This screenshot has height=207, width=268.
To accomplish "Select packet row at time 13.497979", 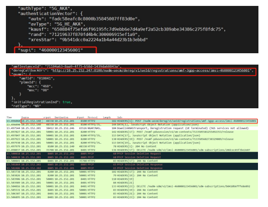I will [132, 146].
